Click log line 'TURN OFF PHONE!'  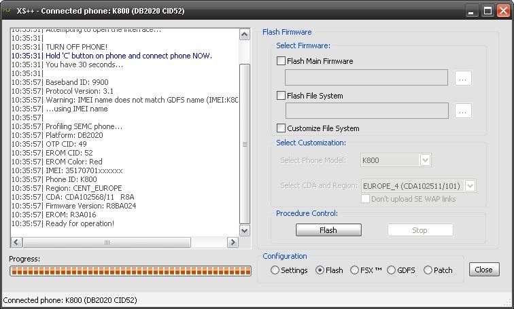(59, 47)
